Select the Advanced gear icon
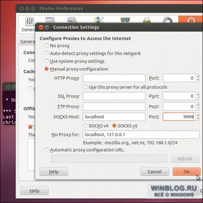This screenshot has height=203, width=203. point(191,20)
